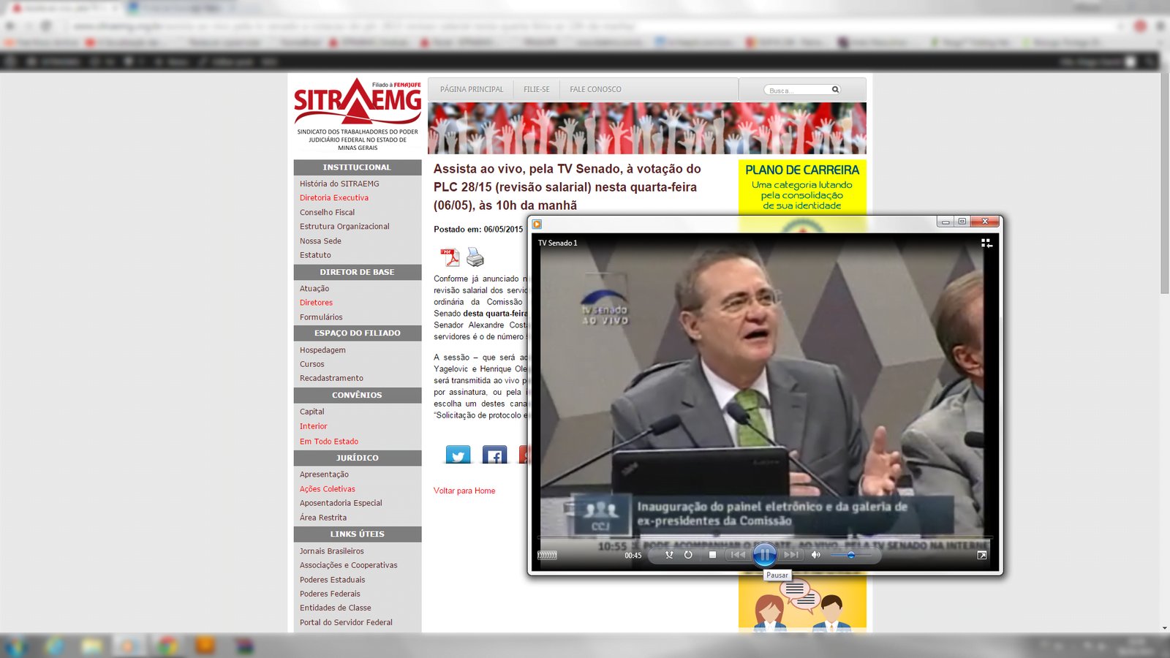Open the Em Todo Estado link
The image size is (1170, 658).
pyautogui.click(x=329, y=442)
